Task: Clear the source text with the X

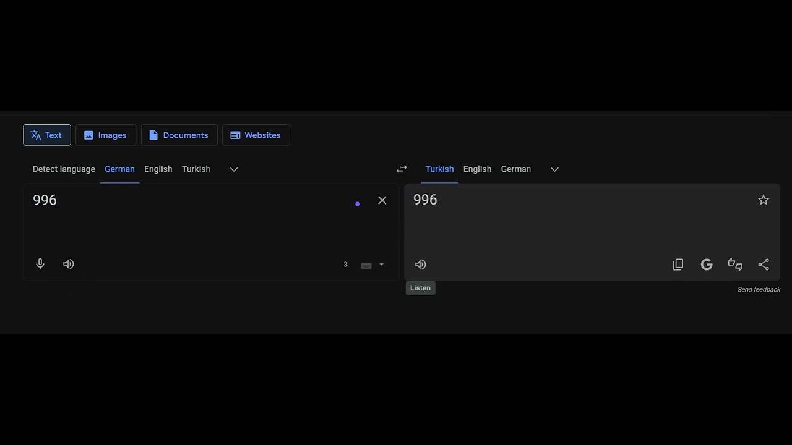Action: click(382, 200)
